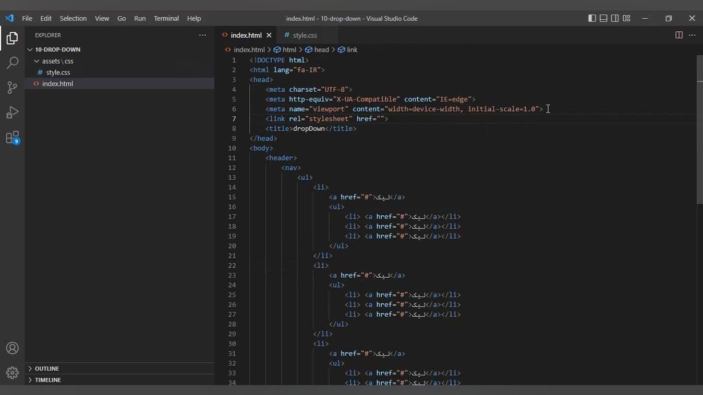The image size is (703, 395).
Task: Collapse the 10-DROP-DOWN folder section
Action: tap(57, 50)
